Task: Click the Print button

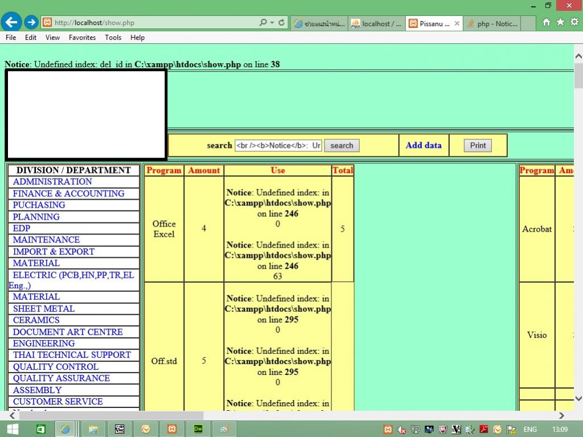Action: coord(478,145)
